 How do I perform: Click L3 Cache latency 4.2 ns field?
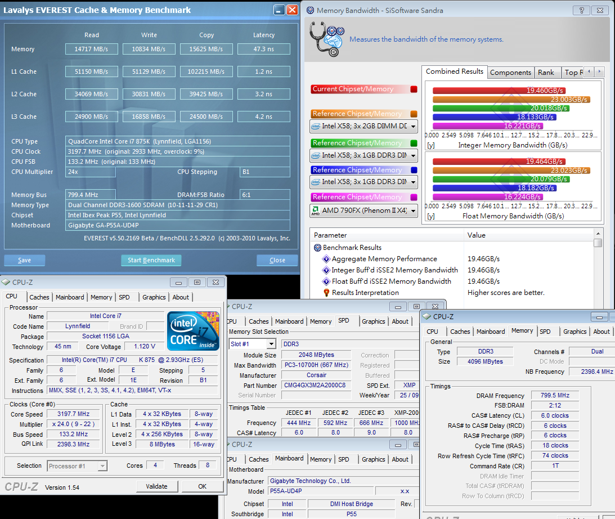coord(264,117)
